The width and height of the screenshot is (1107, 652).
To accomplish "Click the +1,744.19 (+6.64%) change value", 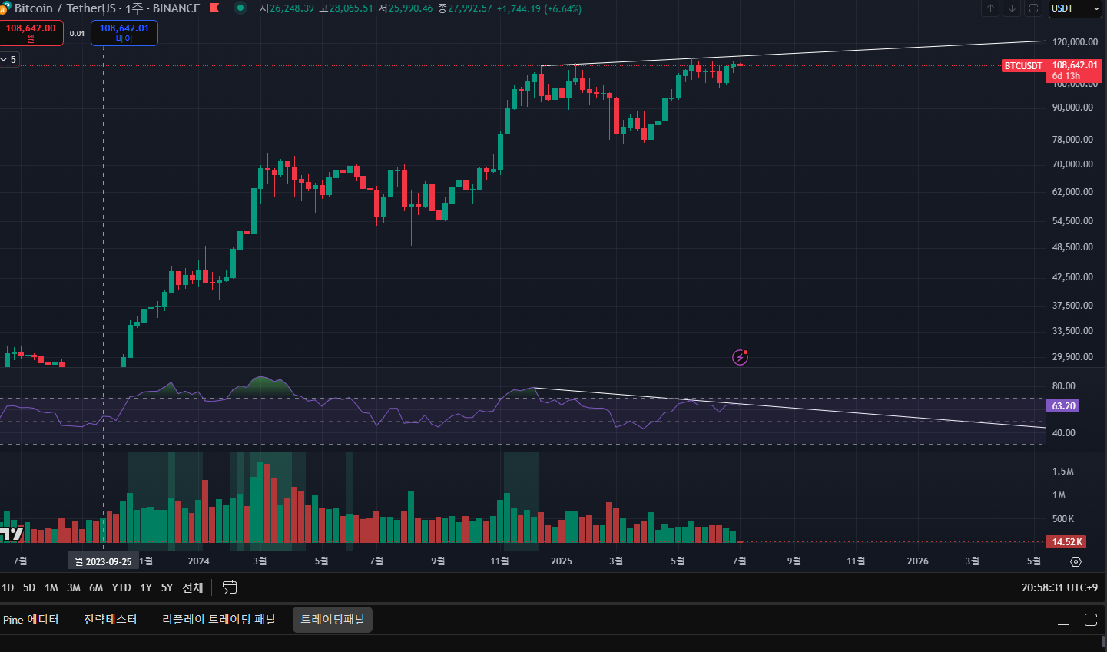I will (x=539, y=9).
